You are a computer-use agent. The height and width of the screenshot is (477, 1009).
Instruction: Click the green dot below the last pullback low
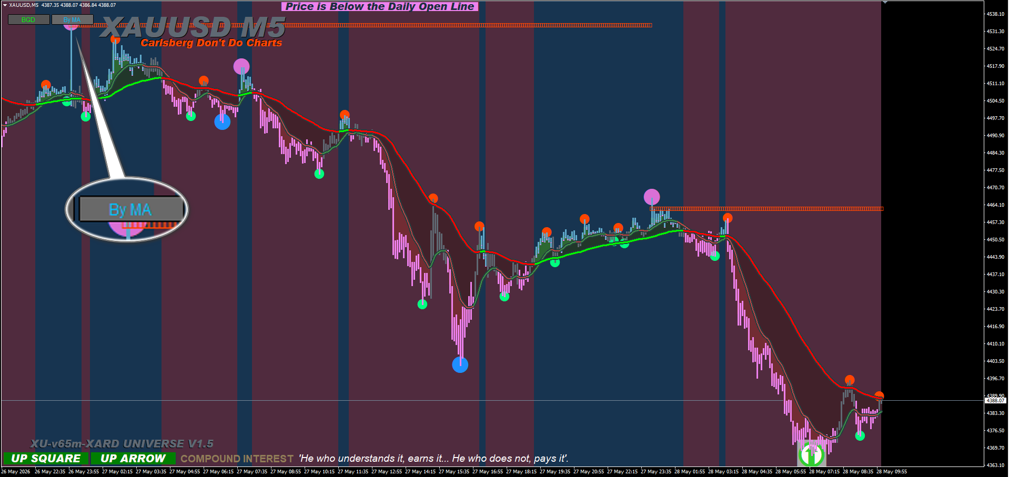(860, 435)
